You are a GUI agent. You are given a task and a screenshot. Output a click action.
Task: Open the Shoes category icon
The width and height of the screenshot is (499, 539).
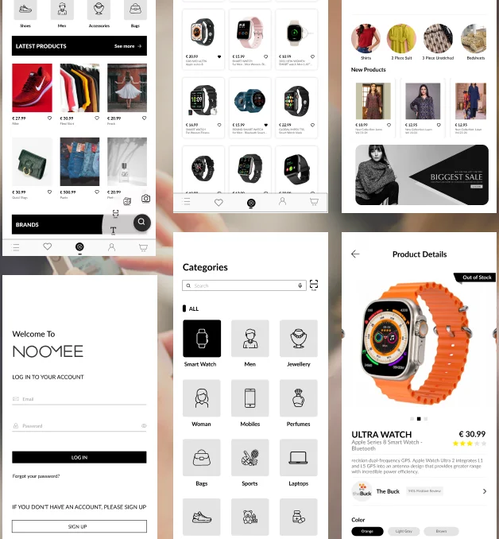(25, 10)
